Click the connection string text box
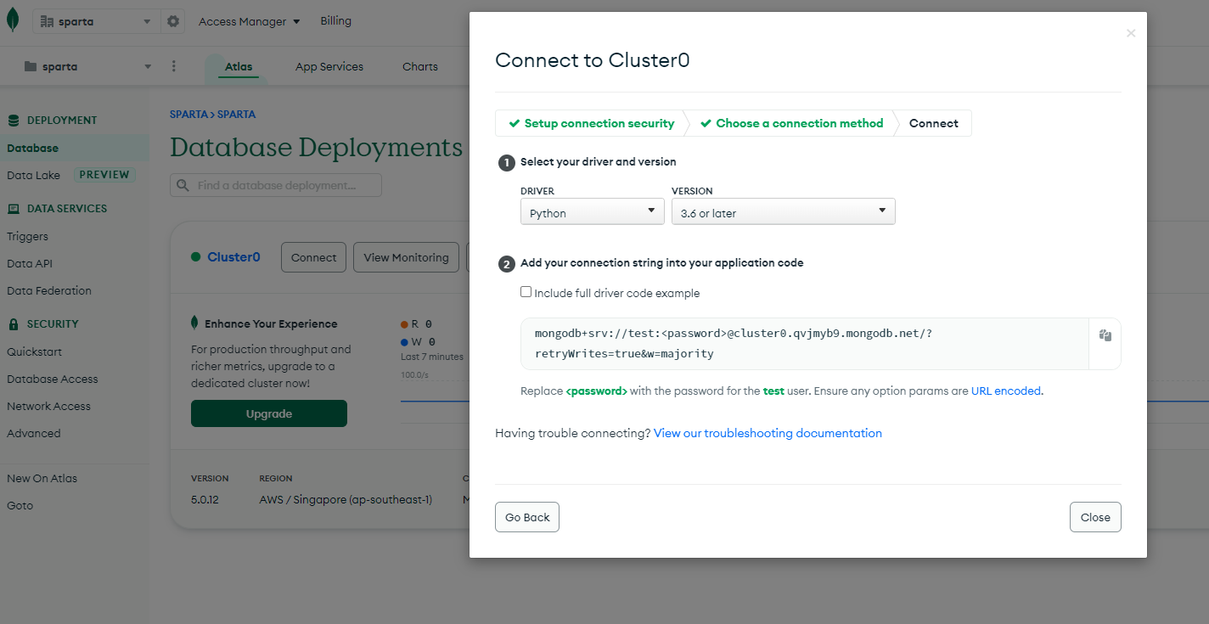The width and height of the screenshot is (1209, 624). tap(805, 344)
